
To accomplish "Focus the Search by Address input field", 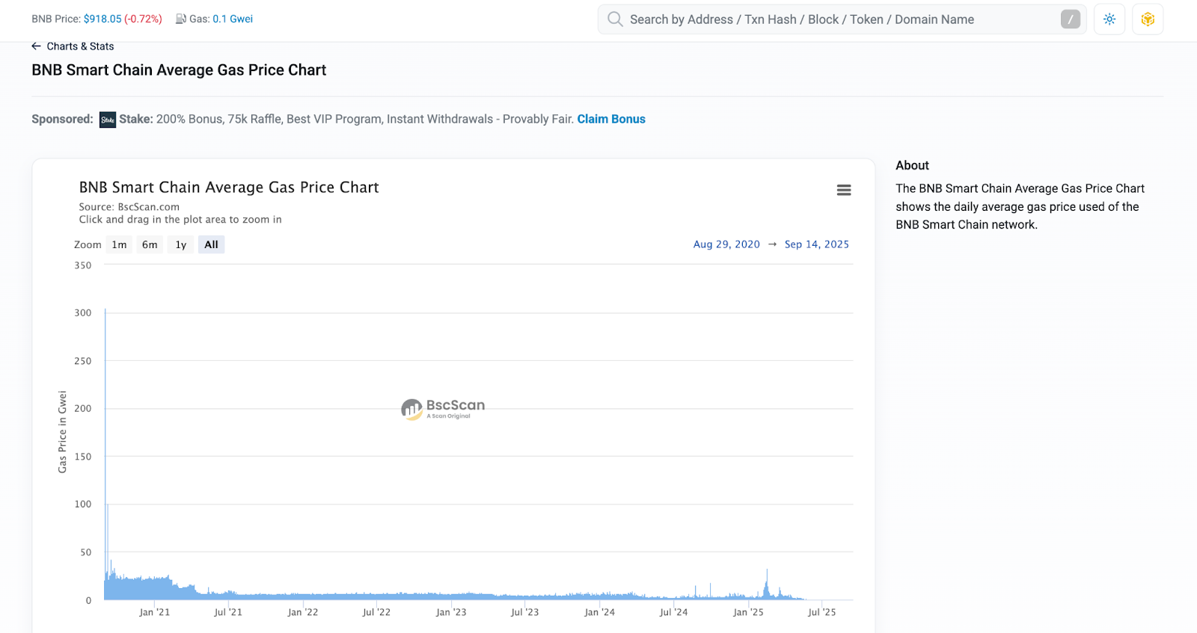I will click(x=842, y=19).
